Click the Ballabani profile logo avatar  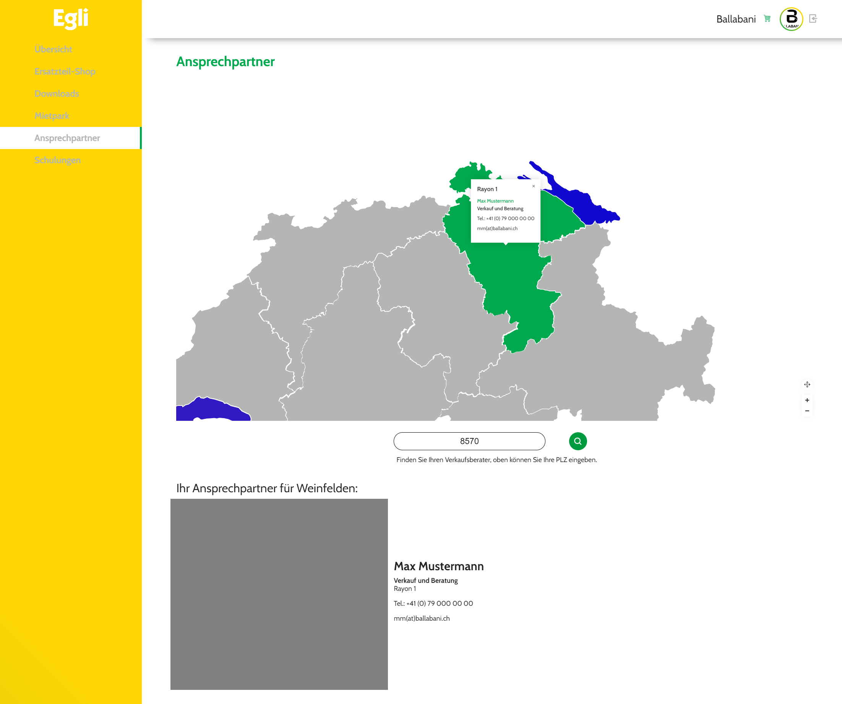pos(791,19)
